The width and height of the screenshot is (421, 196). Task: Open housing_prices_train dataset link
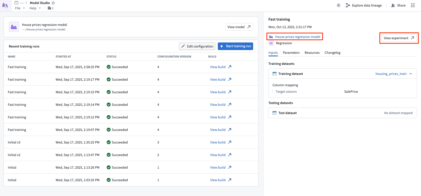point(391,74)
